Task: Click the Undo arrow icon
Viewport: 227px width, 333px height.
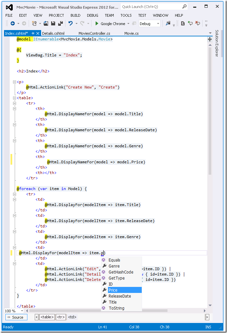Action: (x=71, y=24)
